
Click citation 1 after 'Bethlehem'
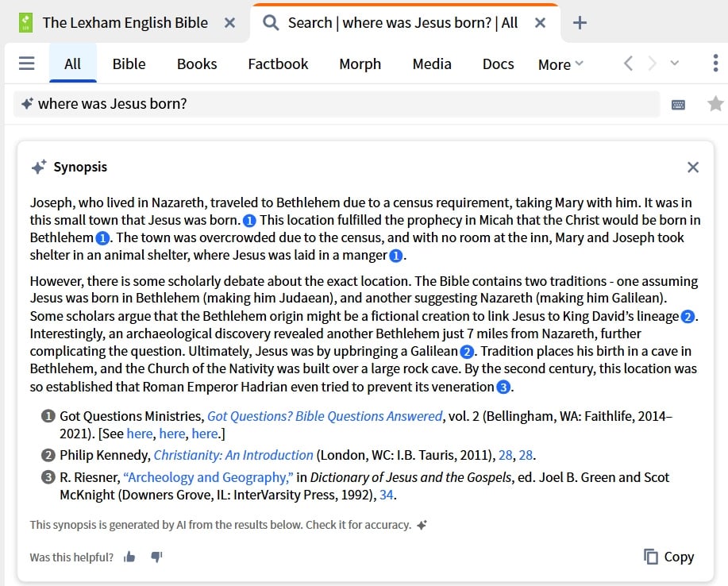point(102,238)
